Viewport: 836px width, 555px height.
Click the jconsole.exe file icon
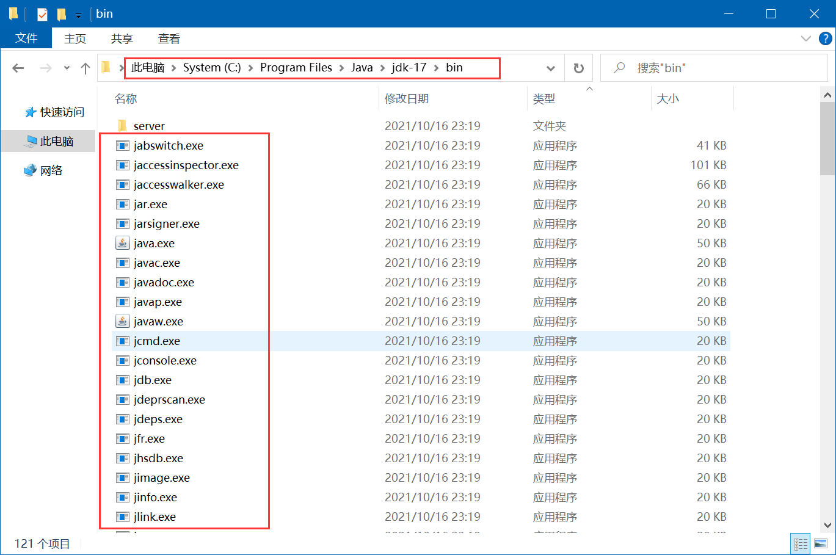coord(123,360)
